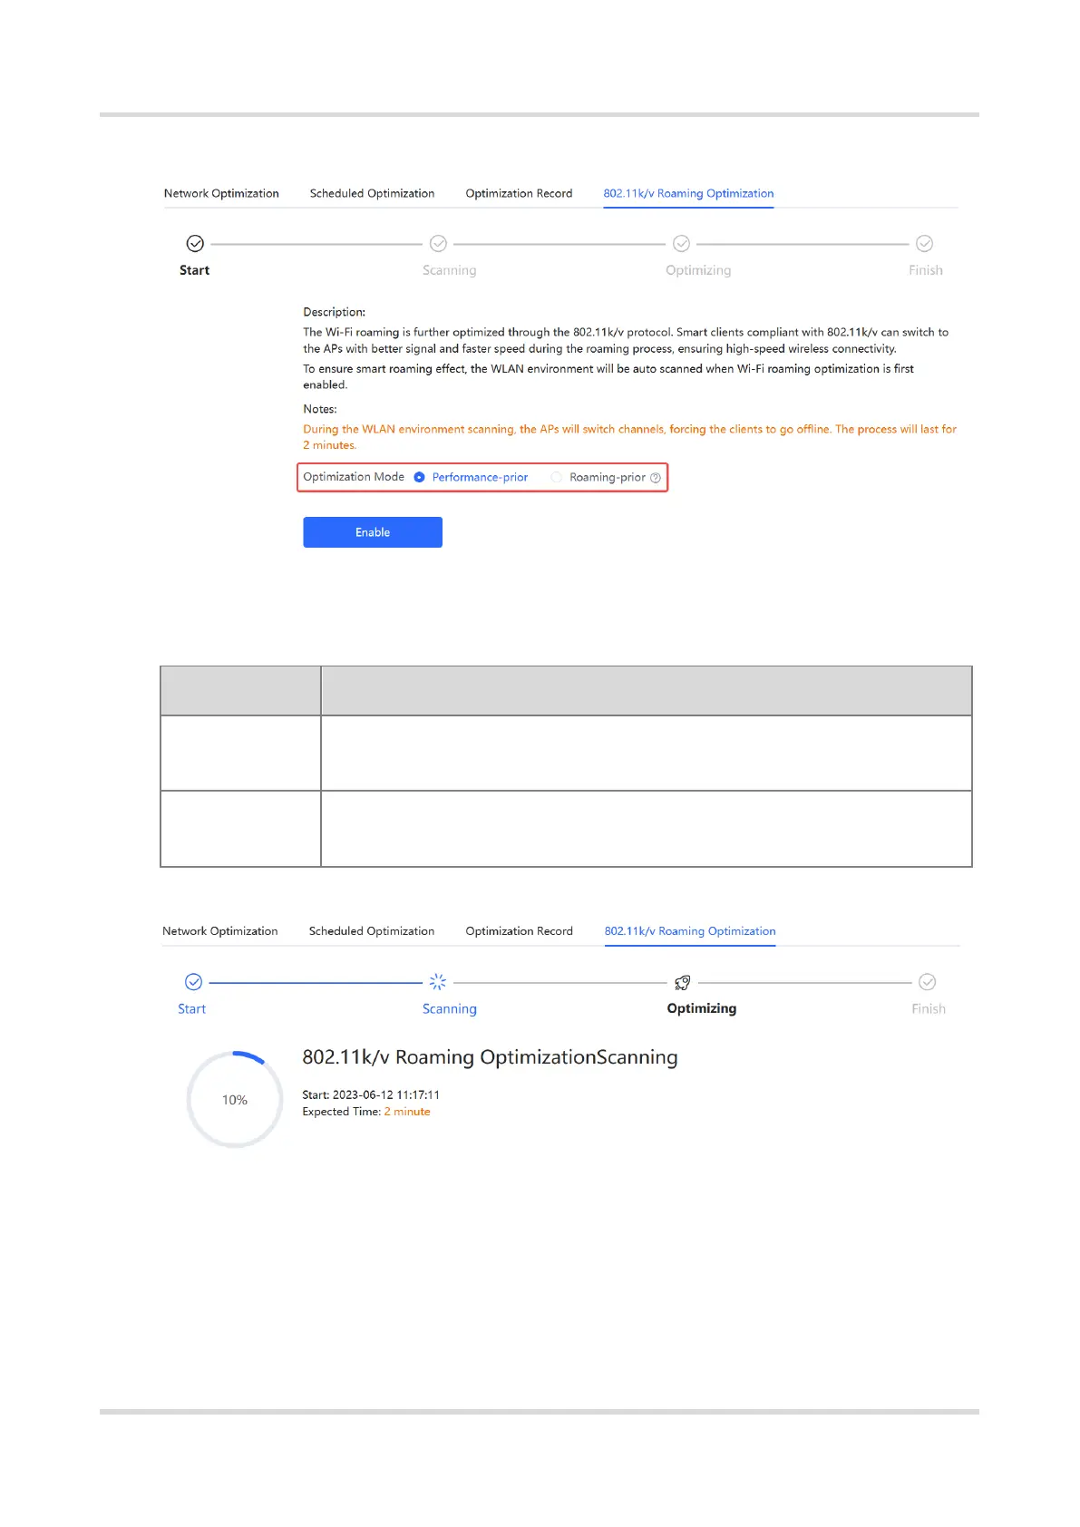Click the Finish step circle icon in upper wizard
The image size is (1080, 1527).
[x=924, y=243]
